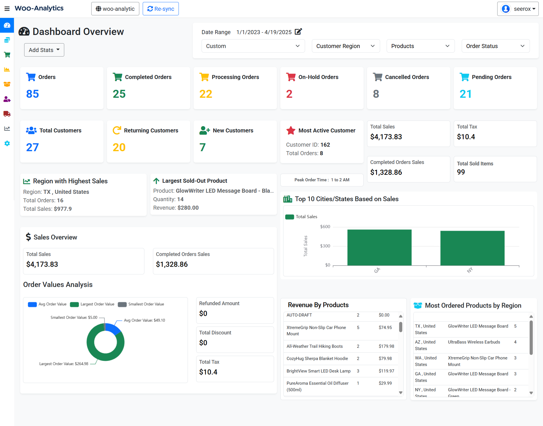Viewport: 543px width, 426px height.
Task: Open the seerox account menu
Action: pos(518,9)
